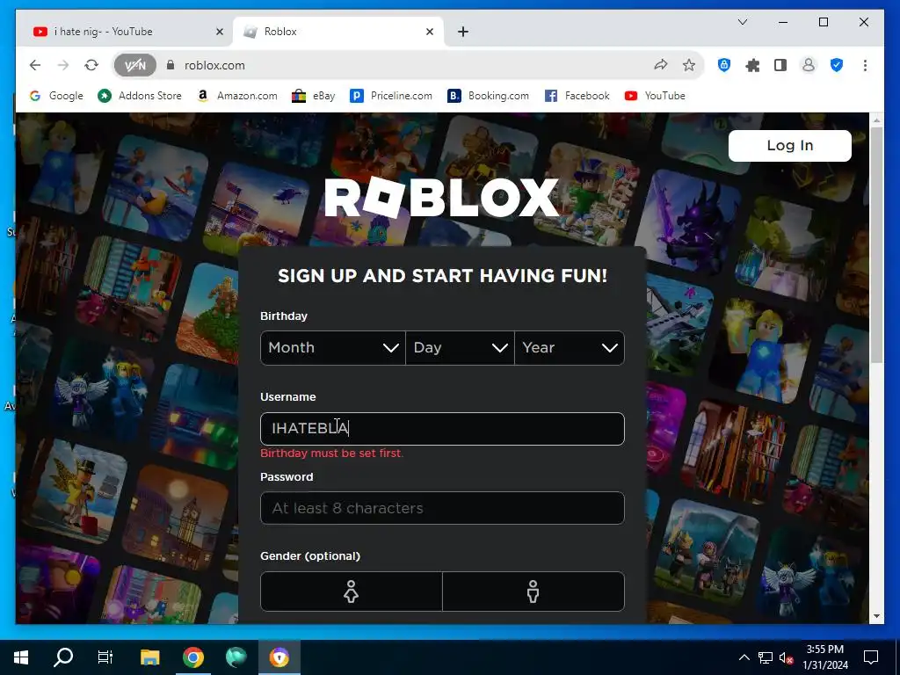This screenshot has width=900, height=675.
Task: Click the address bar URL roblox.com
Action: click(x=214, y=65)
